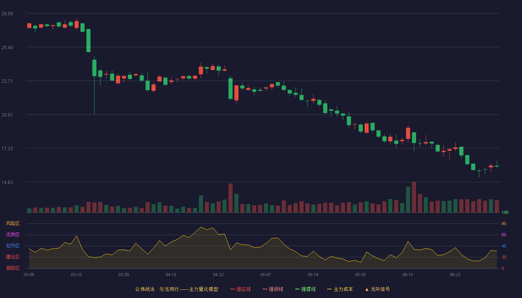Click the 06-23 date label

pyautogui.click(x=455, y=275)
